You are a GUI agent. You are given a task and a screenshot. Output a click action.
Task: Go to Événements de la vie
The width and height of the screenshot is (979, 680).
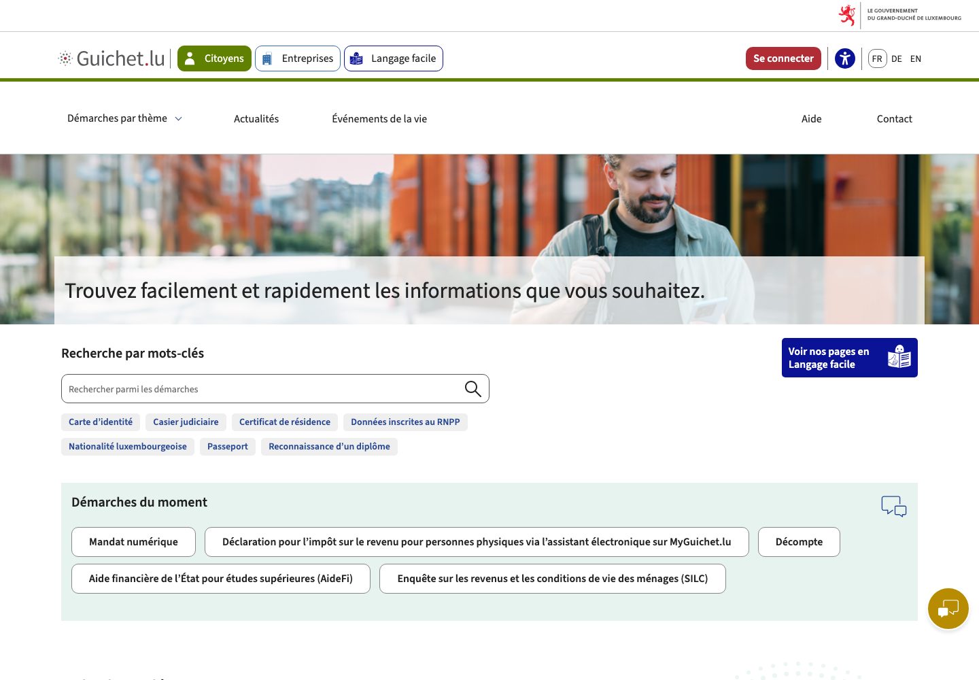click(379, 119)
